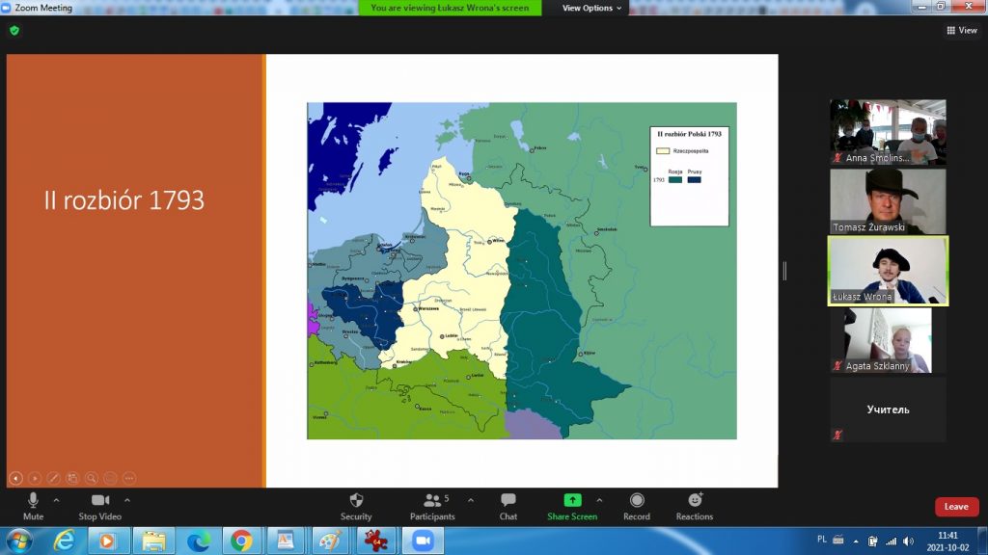Expand video options arrow beside Stop Video

[127, 500]
